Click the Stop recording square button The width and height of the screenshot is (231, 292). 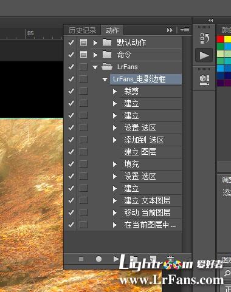pos(81,259)
